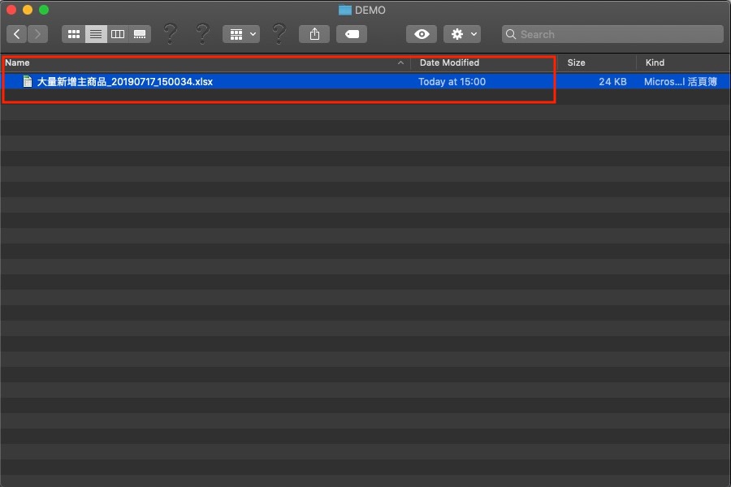The width and height of the screenshot is (731, 487).
Task: Sort by Size column header
Action: pyautogui.click(x=597, y=62)
